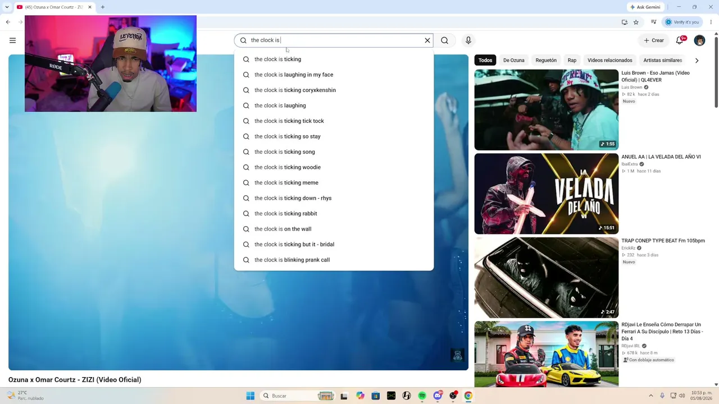This screenshot has height=404, width=719.
Task: Choose the exact suggestion 'the clock is laughing'
Action: [334, 105]
